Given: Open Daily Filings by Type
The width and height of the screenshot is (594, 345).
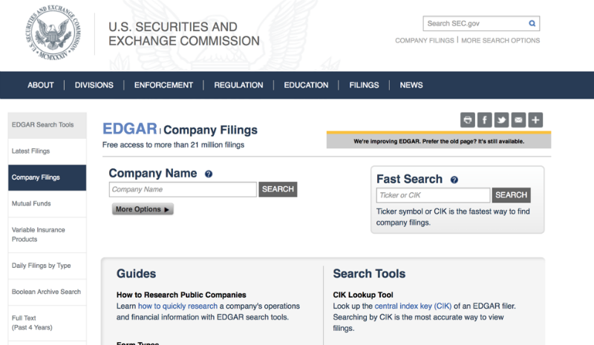Looking at the screenshot, I should click(x=47, y=266).
